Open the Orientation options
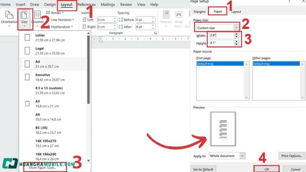Screen dimensions: 306x172 point(9,18)
